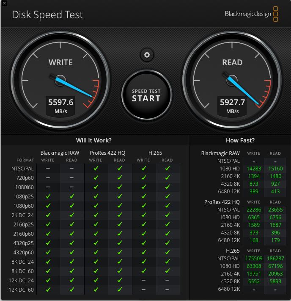The image size is (291, 301).
Task: Click ProRes 422 HQ write checkmark for 8K DCI 60
Action: pos(96,271)
